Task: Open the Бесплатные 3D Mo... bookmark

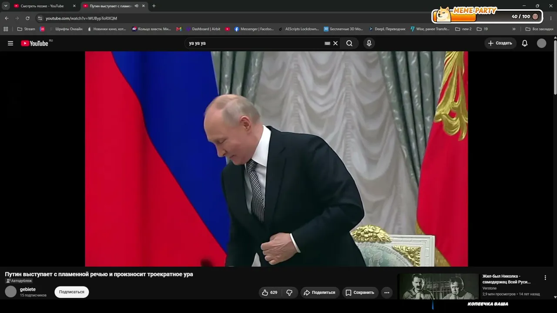Action: click(x=343, y=29)
